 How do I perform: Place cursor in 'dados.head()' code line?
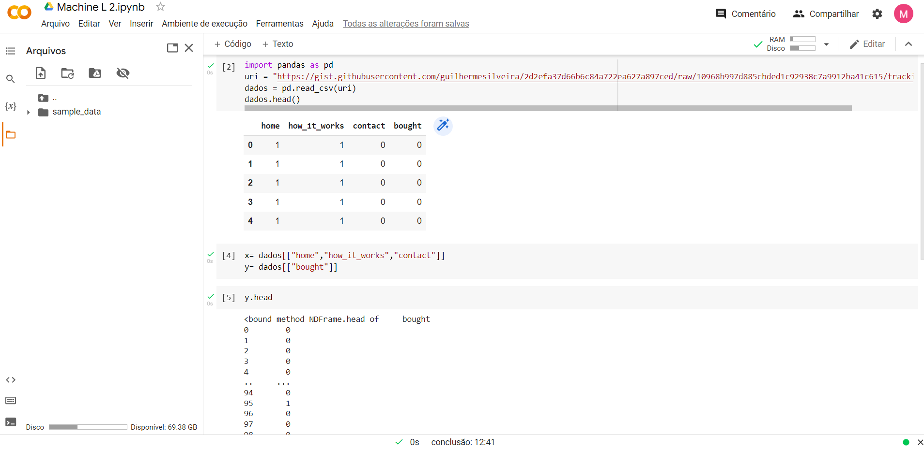[x=272, y=99]
